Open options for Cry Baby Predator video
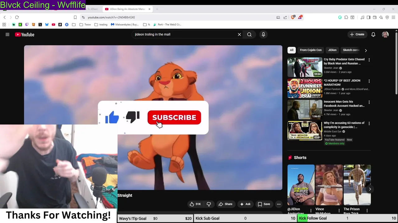Image resolution: width=398 pixels, height=223 pixels. (369, 60)
